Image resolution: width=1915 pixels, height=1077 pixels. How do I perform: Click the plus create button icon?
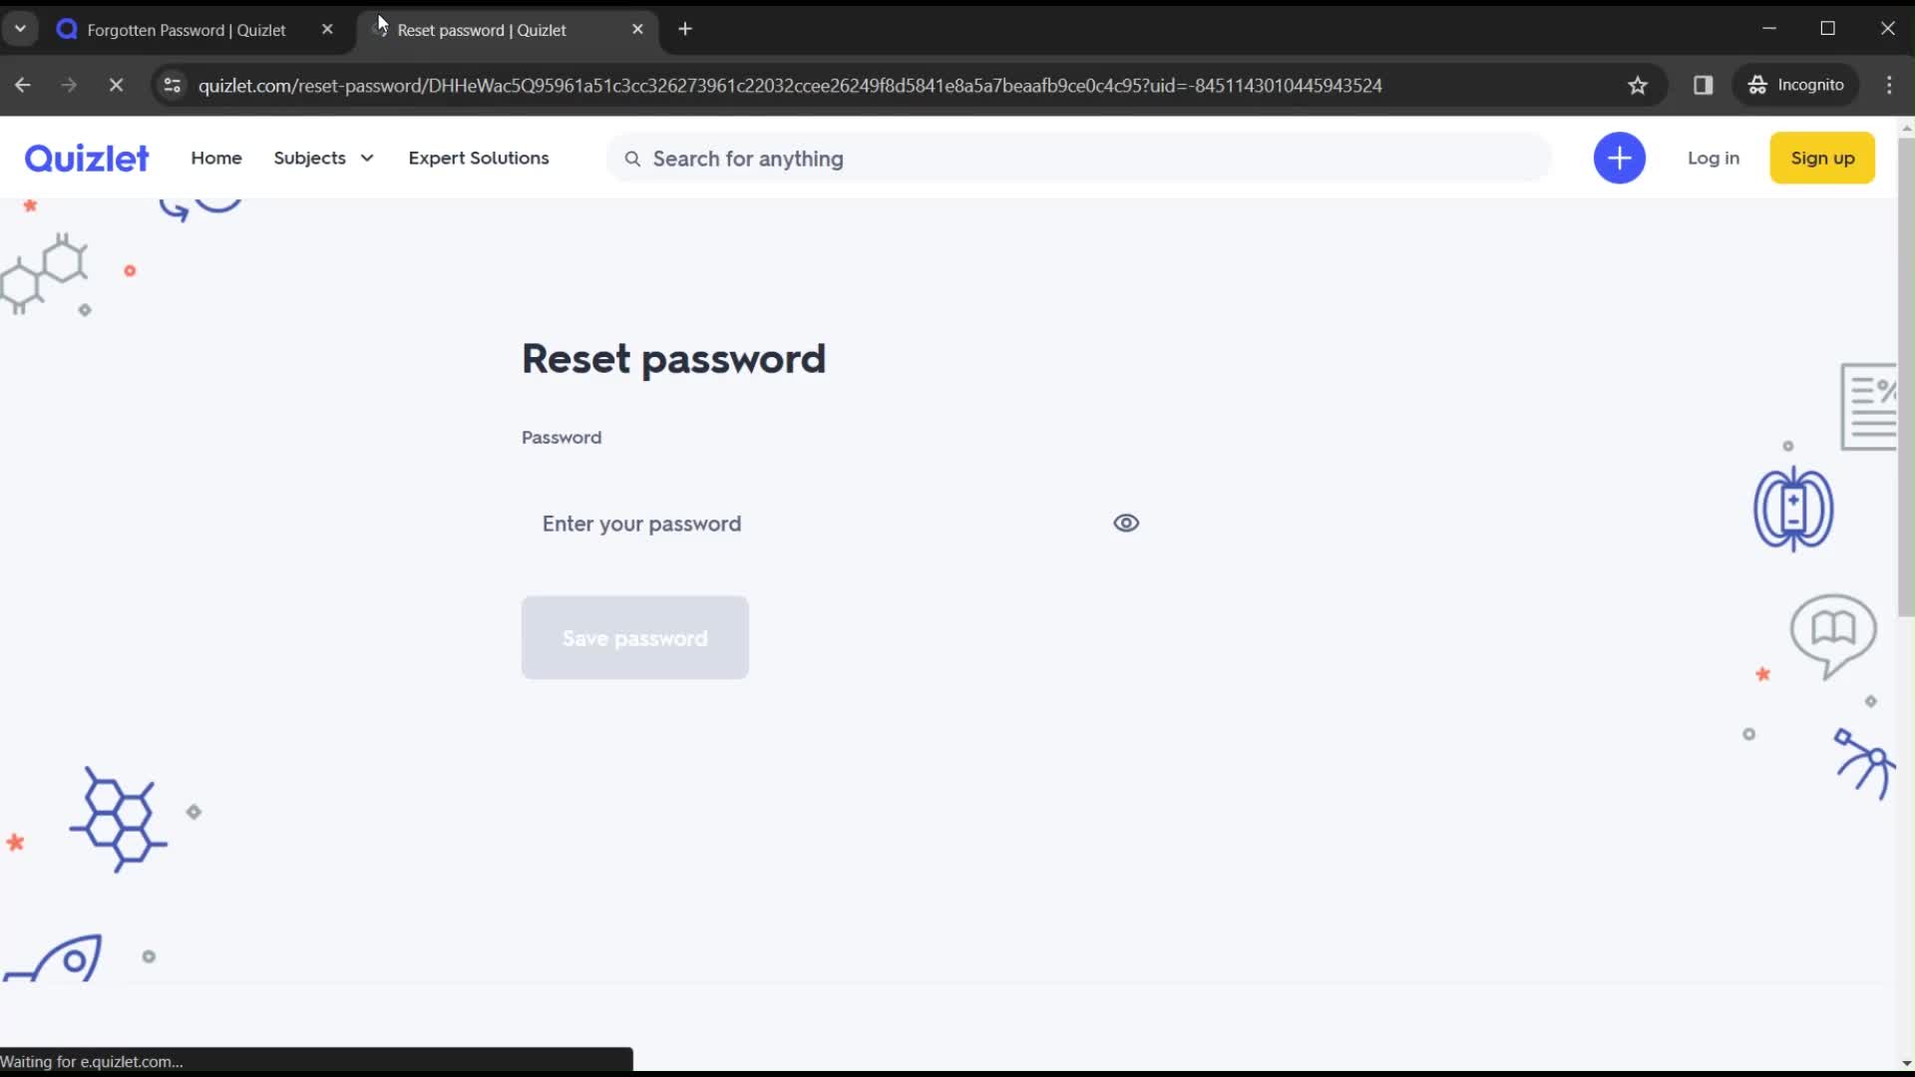point(1621,157)
